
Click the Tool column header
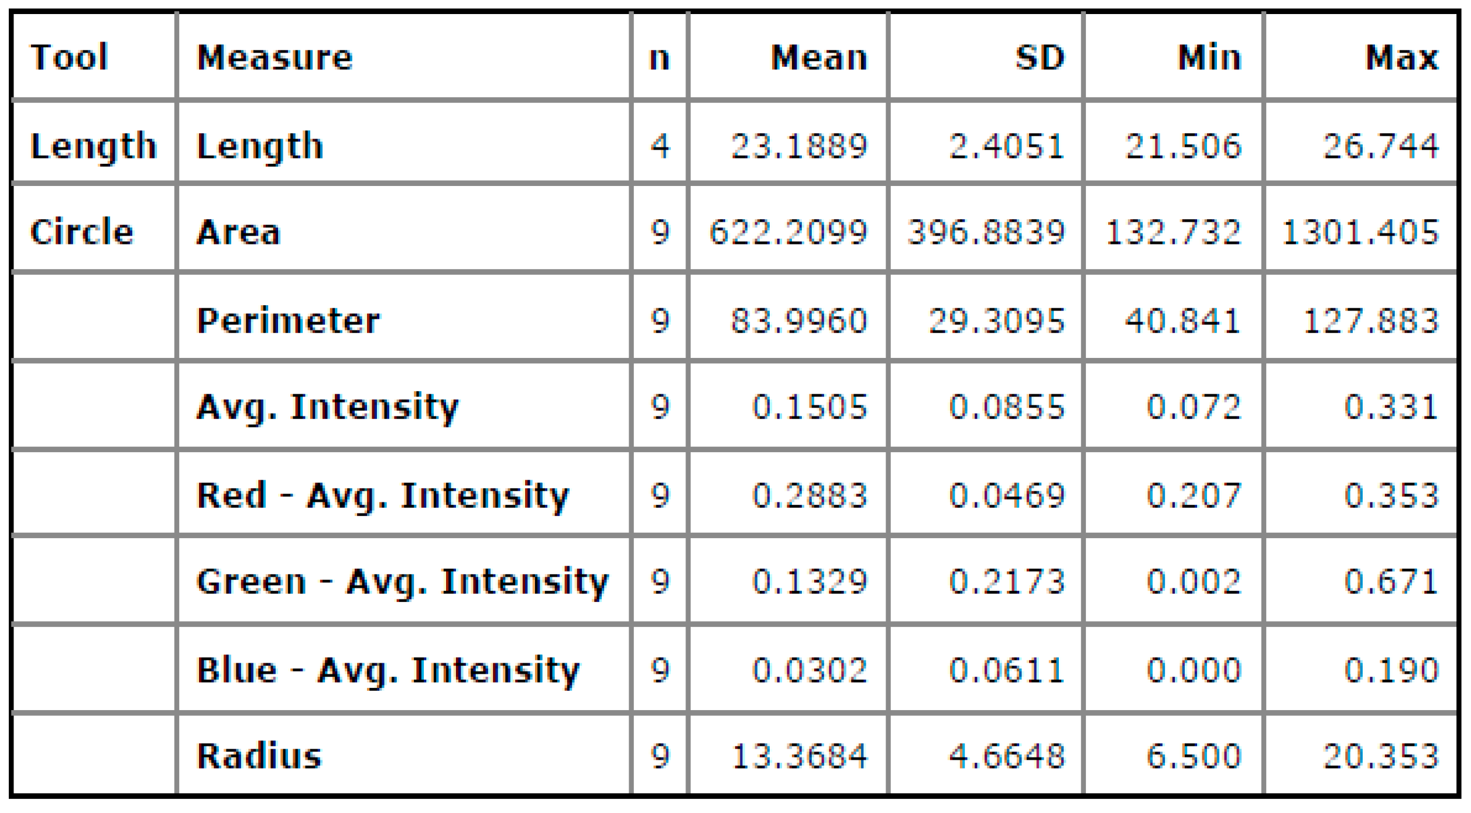click(x=69, y=57)
